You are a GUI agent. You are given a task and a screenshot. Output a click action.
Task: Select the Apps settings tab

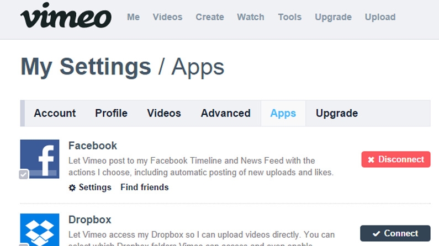coord(283,113)
